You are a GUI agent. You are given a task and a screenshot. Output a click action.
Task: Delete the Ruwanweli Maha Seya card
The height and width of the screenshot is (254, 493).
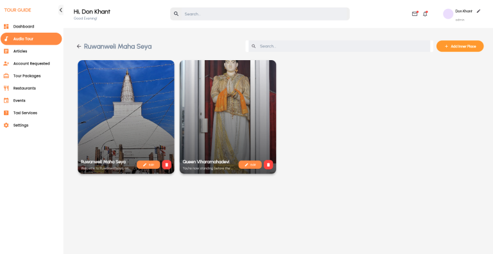pos(167,164)
